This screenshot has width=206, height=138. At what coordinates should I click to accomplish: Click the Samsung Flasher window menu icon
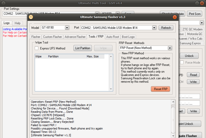pyautogui.click(x=31, y=17)
